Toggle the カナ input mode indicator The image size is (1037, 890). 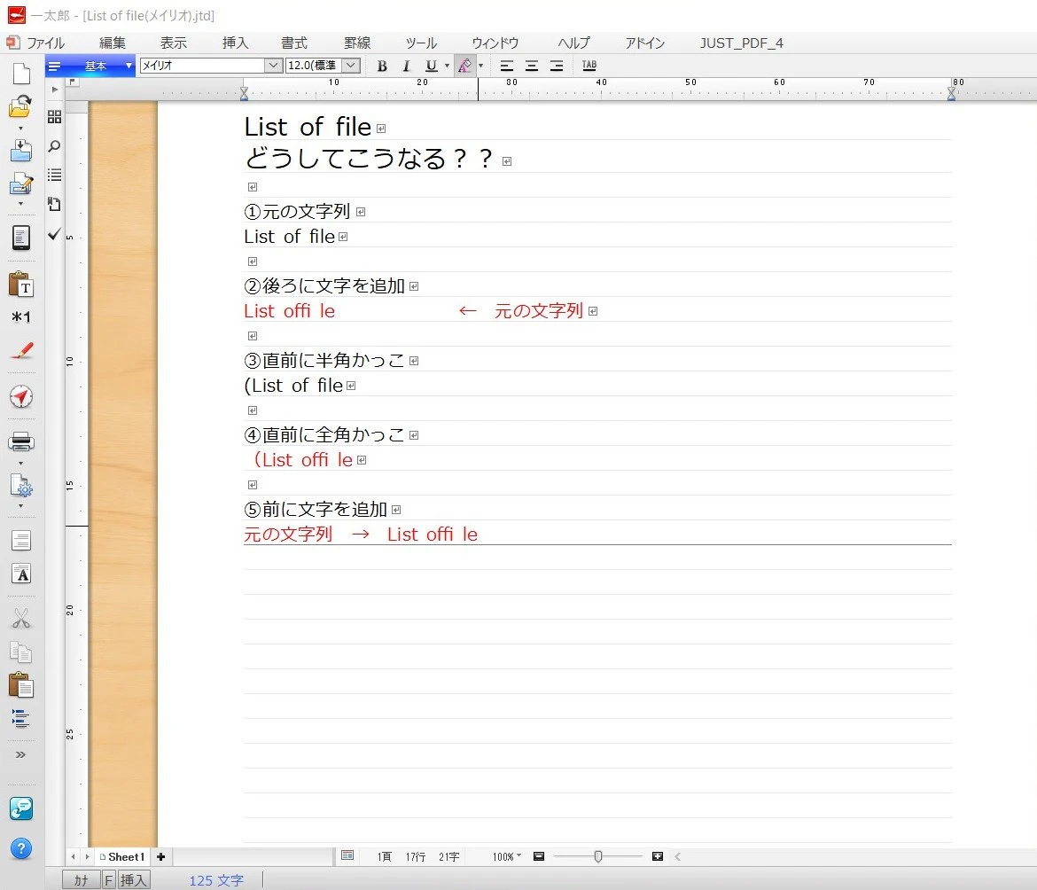point(81,880)
